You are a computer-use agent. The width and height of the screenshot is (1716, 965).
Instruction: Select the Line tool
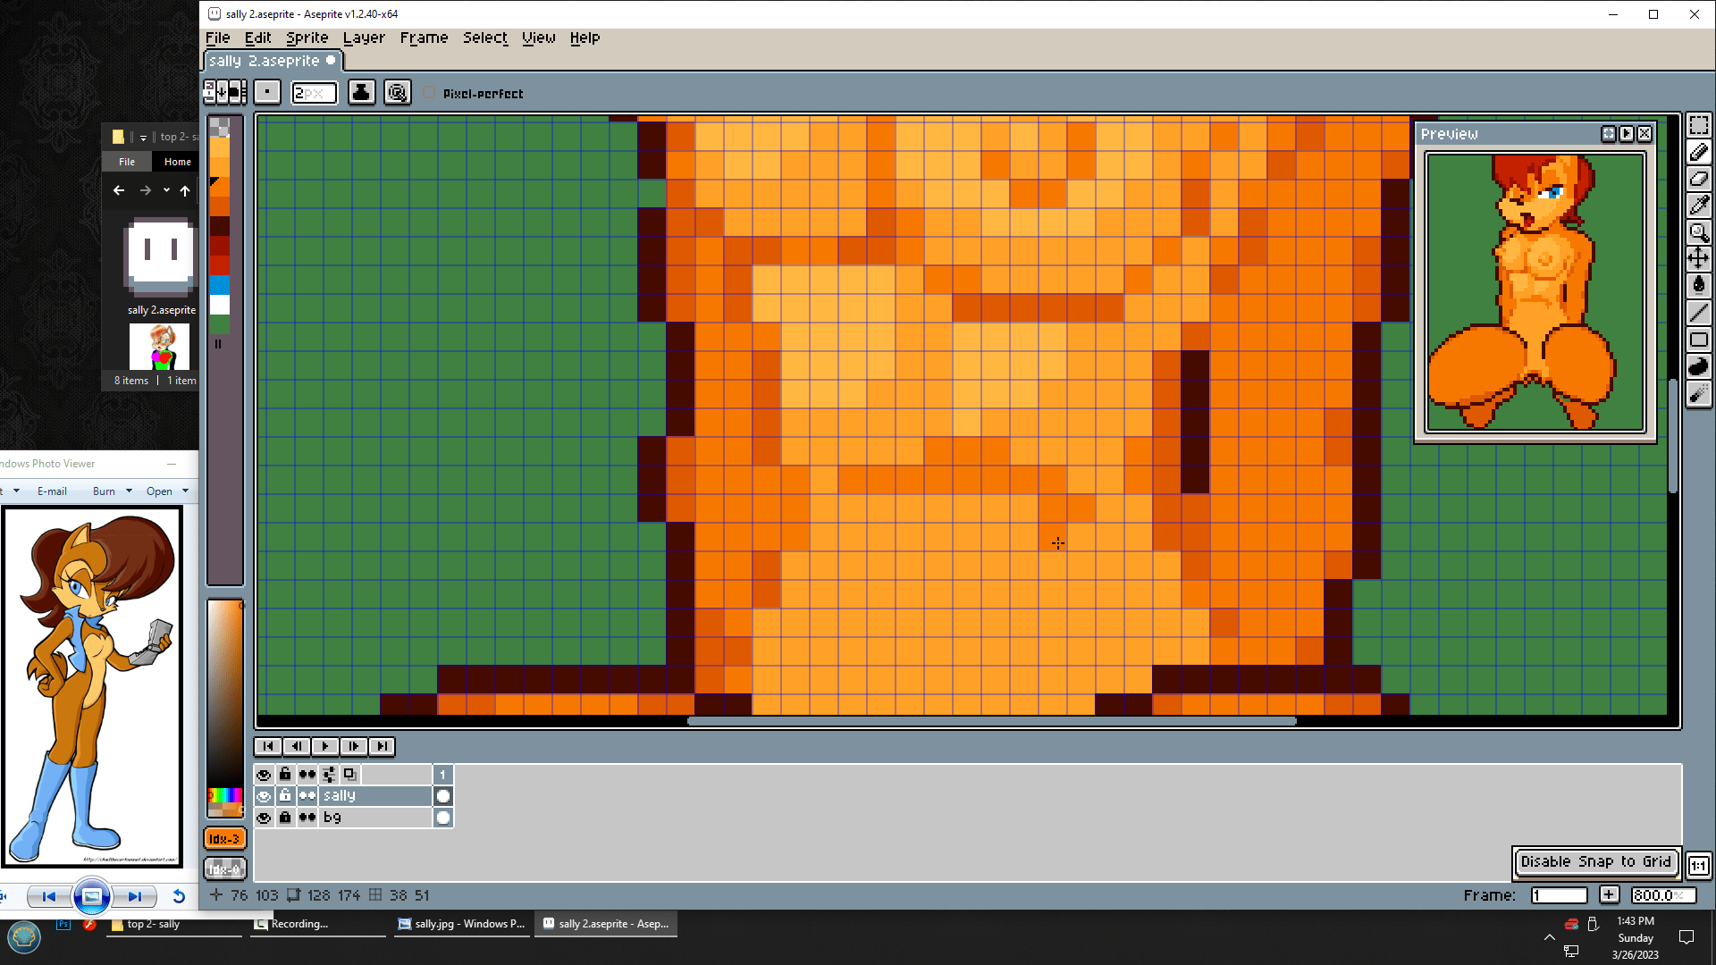[1698, 313]
